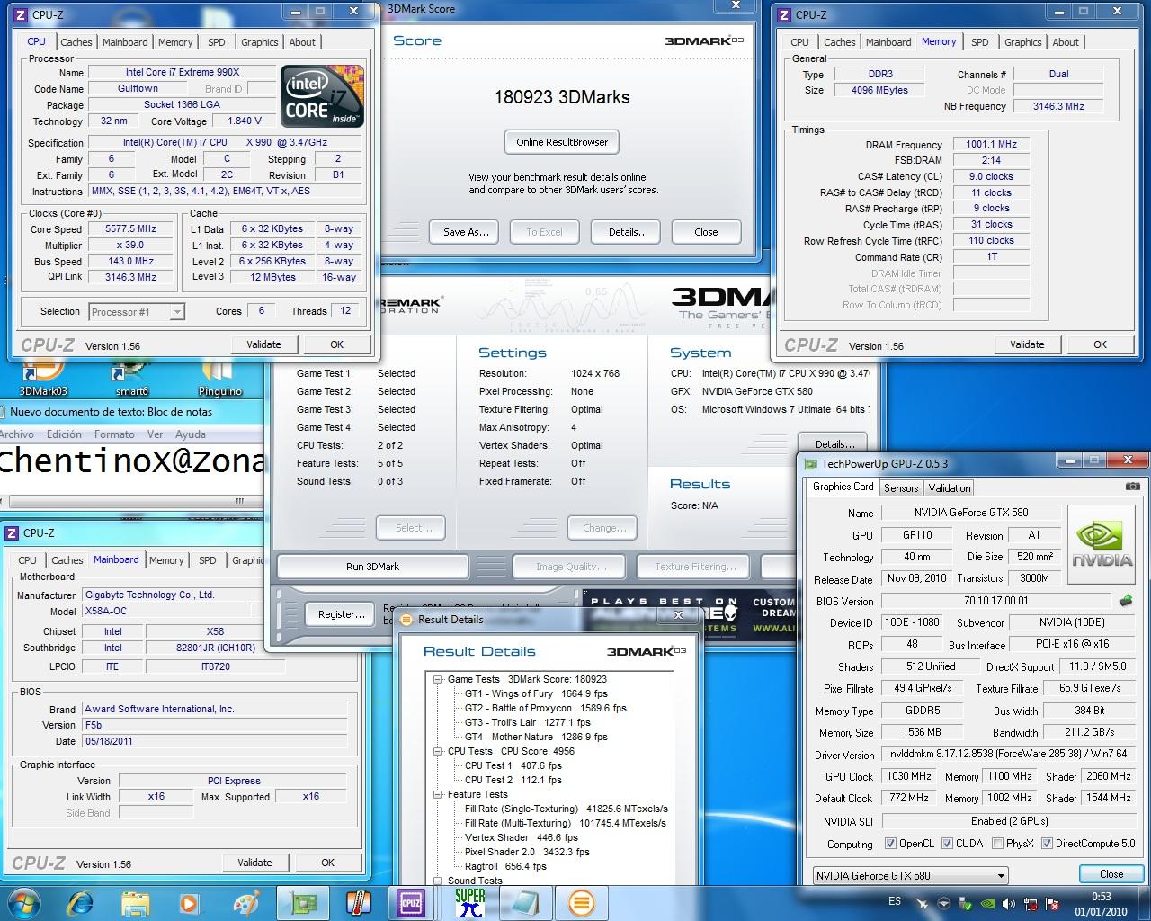Image resolution: width=1151 pixels, height=921 pixels.
Task: Switch to Notepad taskbar icon
Action: (525, 902)
